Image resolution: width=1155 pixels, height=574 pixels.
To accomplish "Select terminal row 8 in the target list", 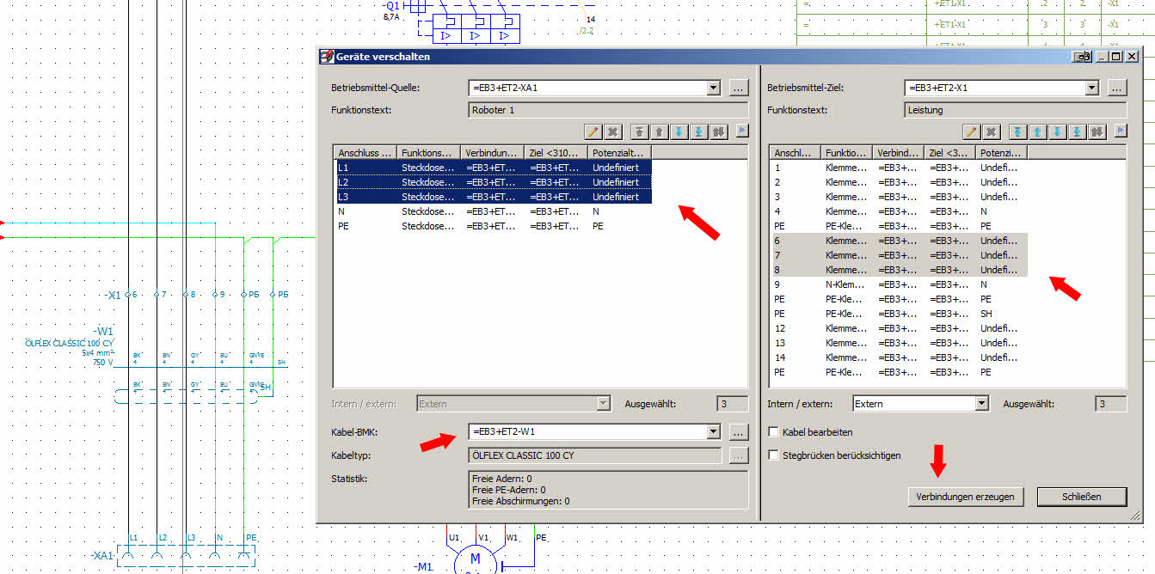I will coord(899,270).
